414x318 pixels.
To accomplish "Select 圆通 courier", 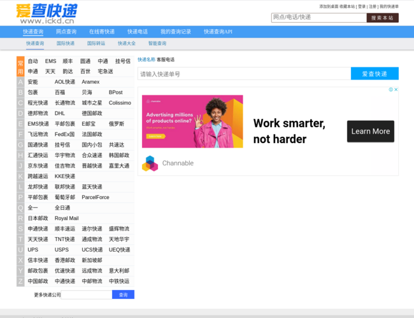I will [85, 61].
